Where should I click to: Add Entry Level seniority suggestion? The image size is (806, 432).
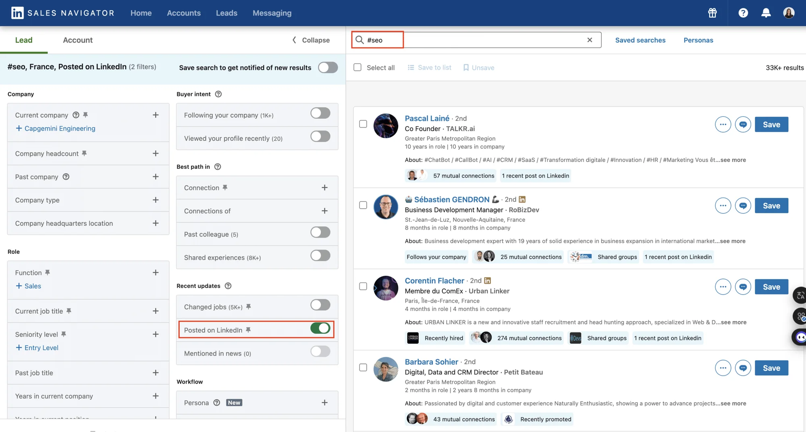pyautogui.click(x=37, y=347)
